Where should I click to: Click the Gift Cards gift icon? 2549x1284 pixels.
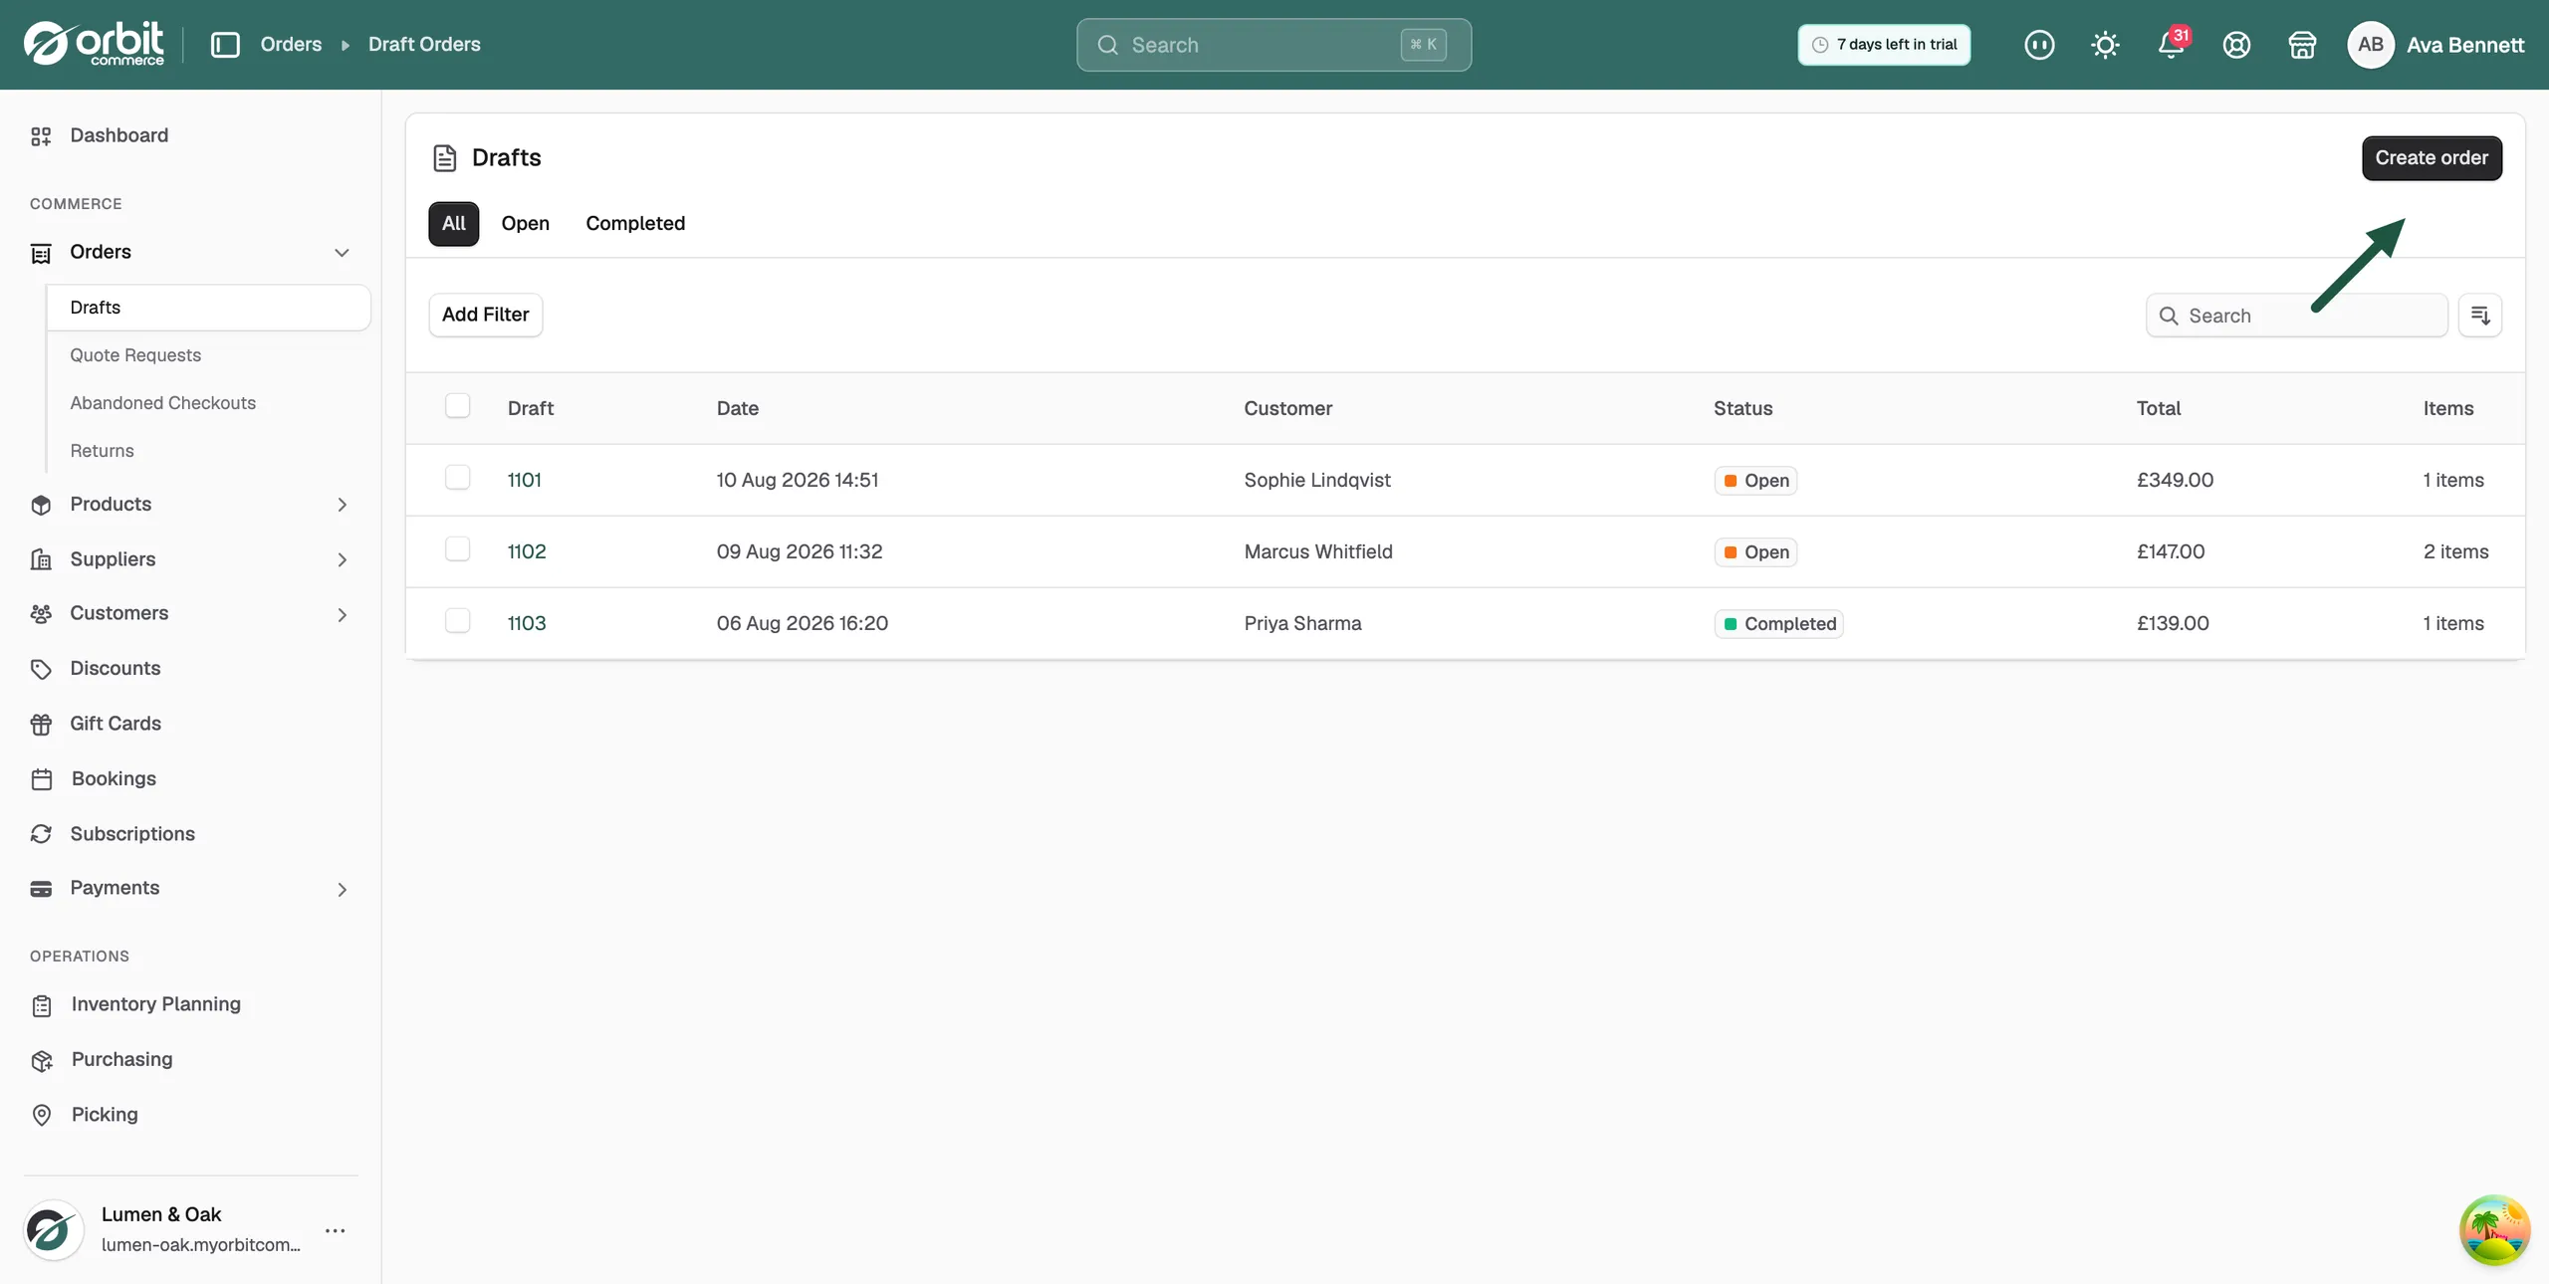tap(41, 725)
